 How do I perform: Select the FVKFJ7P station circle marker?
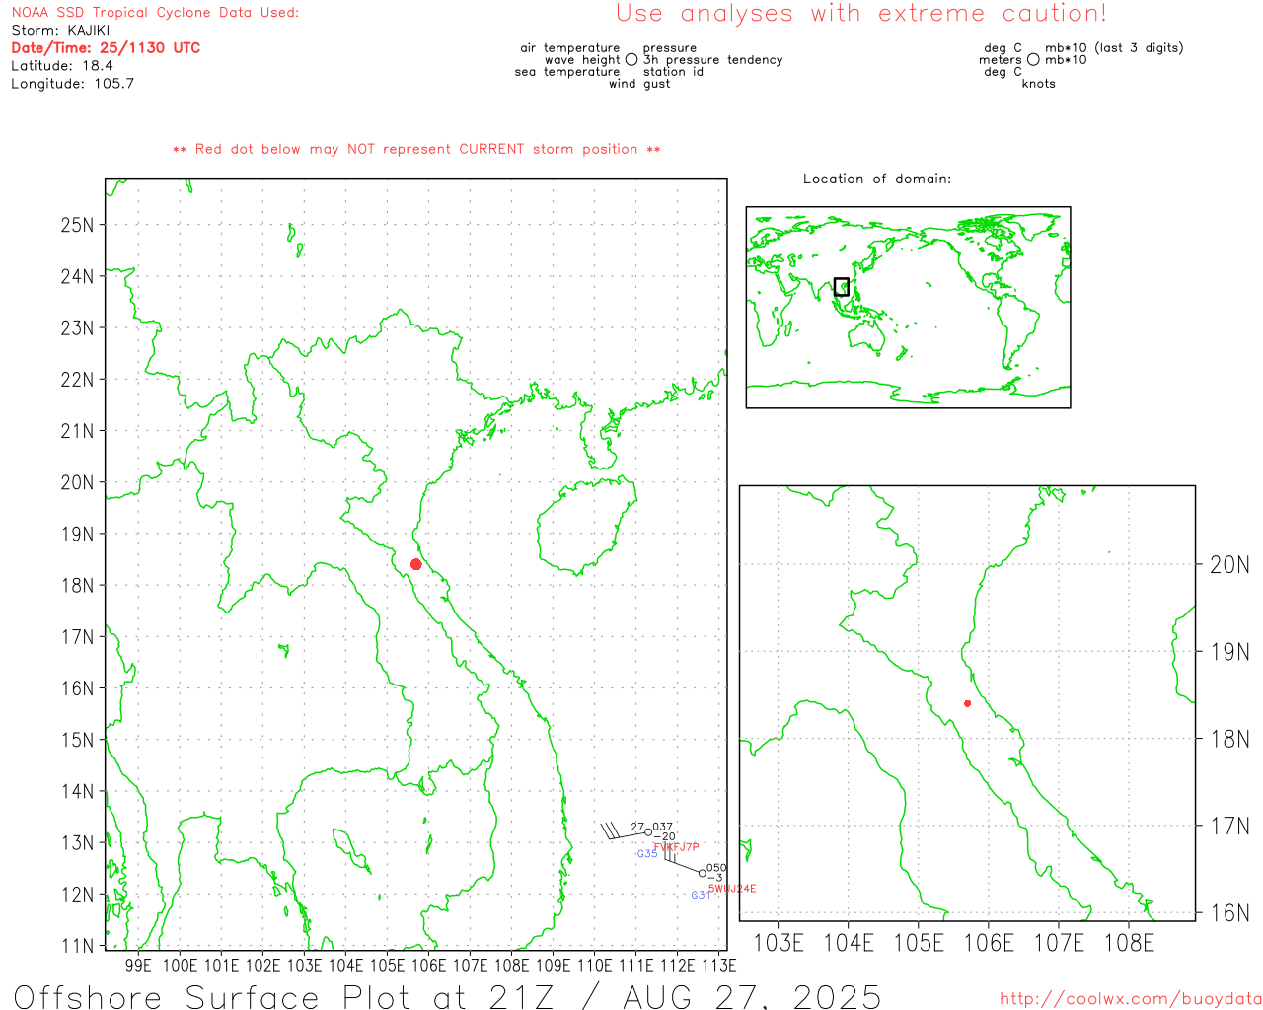[x=648, y=832]
